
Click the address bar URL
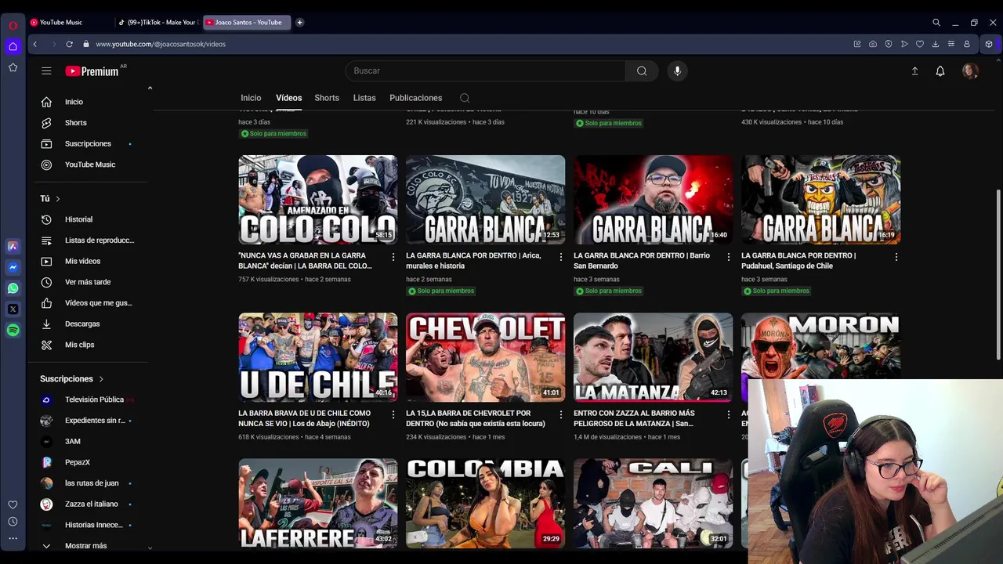[161, 44]
